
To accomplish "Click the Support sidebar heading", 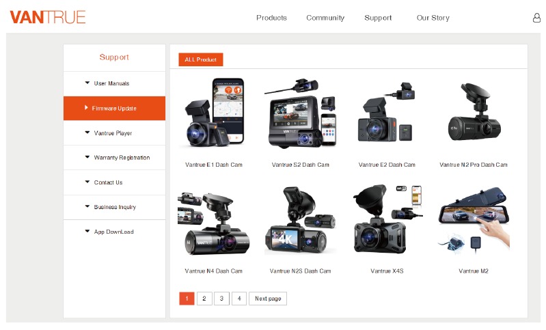I will pos(114,57).
